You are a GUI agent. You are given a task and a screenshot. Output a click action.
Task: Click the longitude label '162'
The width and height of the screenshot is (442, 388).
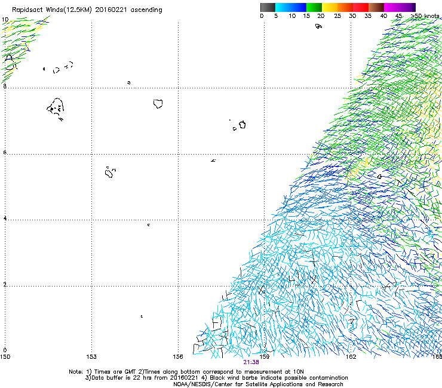click(351, 357)
